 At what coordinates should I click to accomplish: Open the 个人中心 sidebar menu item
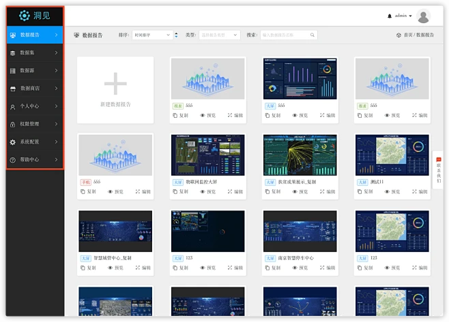pyautogui.click(x=34, y=107)
